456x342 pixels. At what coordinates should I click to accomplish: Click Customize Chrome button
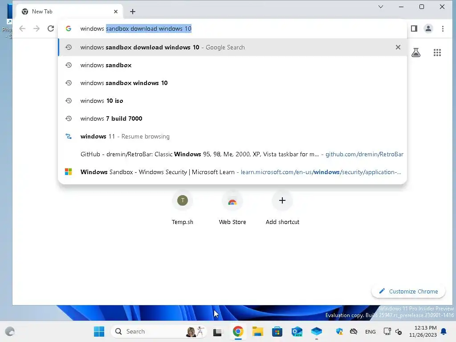(408, 291)
